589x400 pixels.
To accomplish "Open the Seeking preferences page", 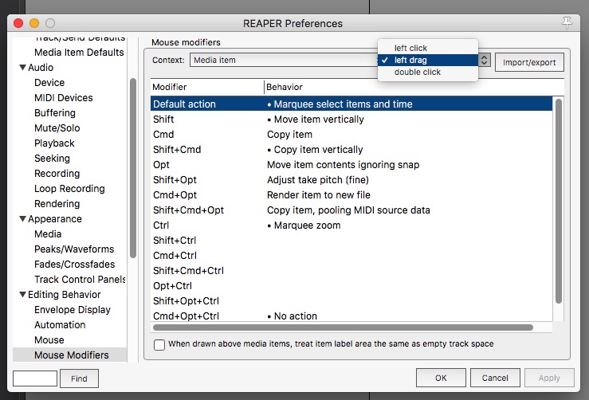I will click(x=53, y=159).
